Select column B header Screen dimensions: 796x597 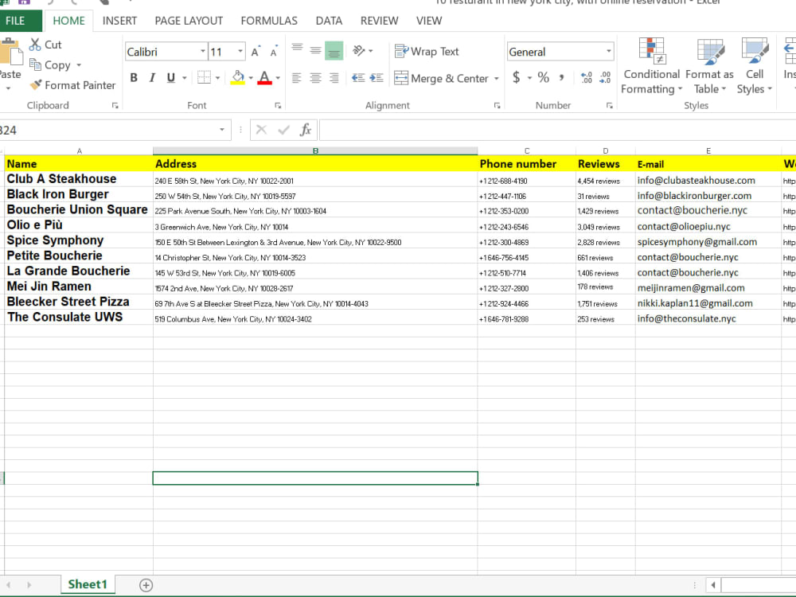(315, 150)
